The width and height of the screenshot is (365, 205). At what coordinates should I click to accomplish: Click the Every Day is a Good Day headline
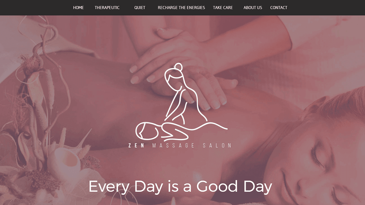point(180,187)
